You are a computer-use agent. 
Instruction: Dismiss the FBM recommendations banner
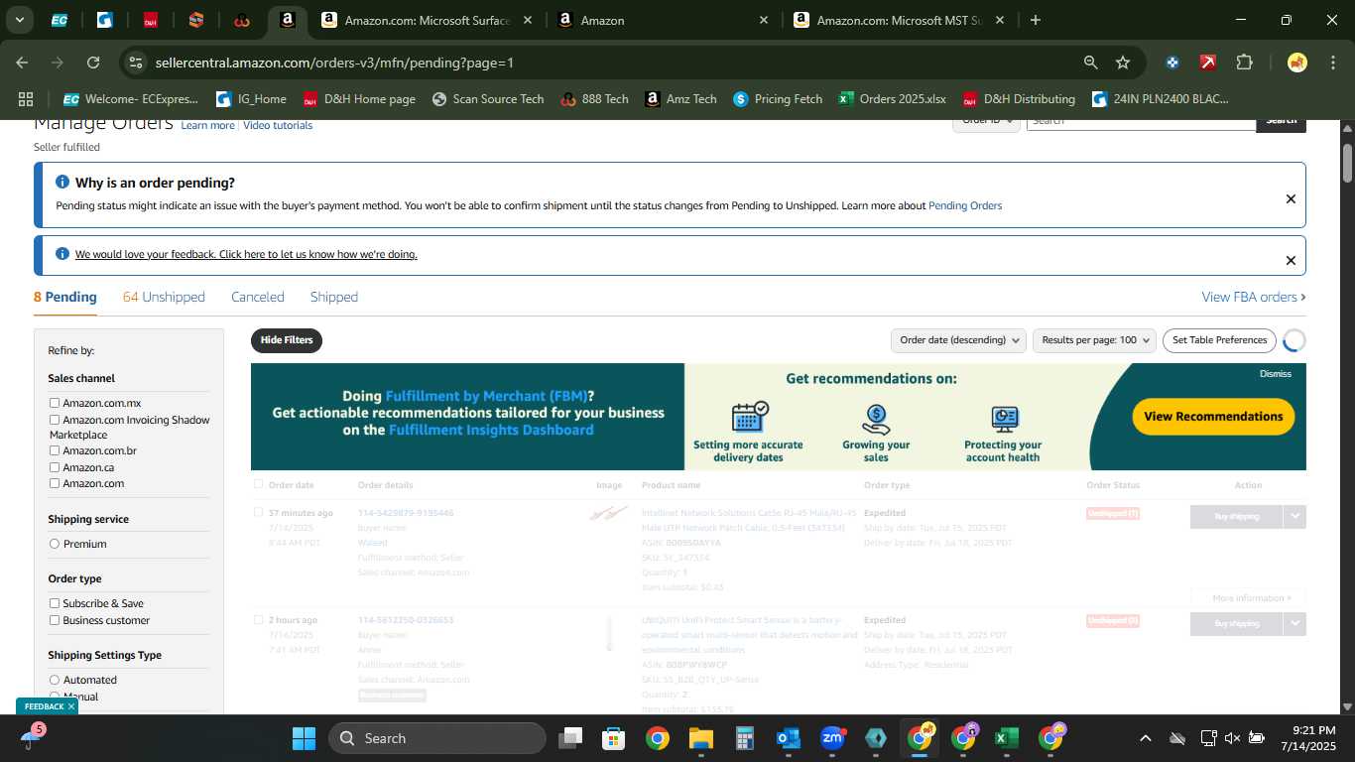click(1276, 374)
